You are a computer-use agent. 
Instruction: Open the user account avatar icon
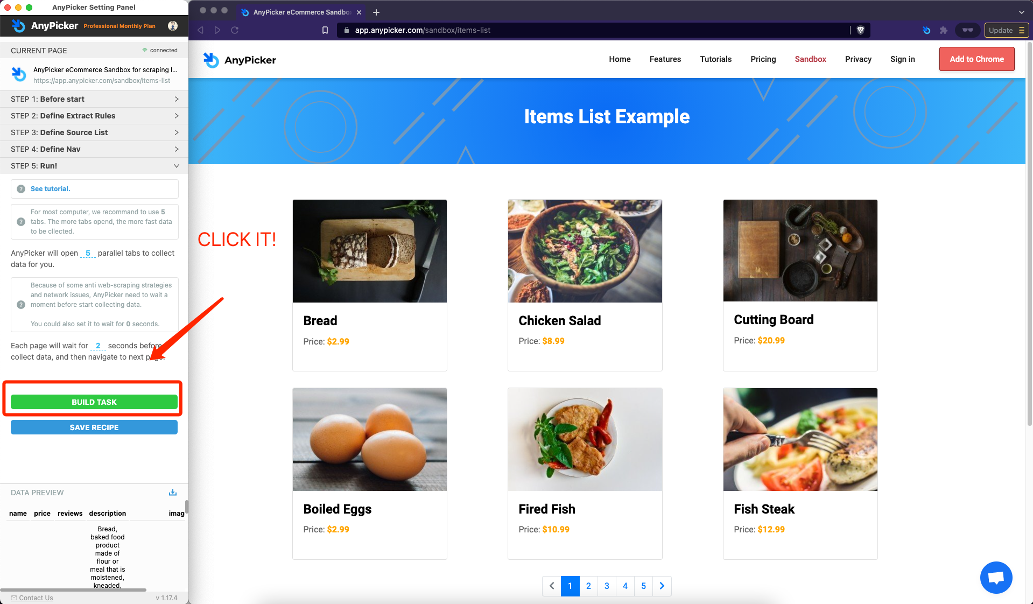173,26
